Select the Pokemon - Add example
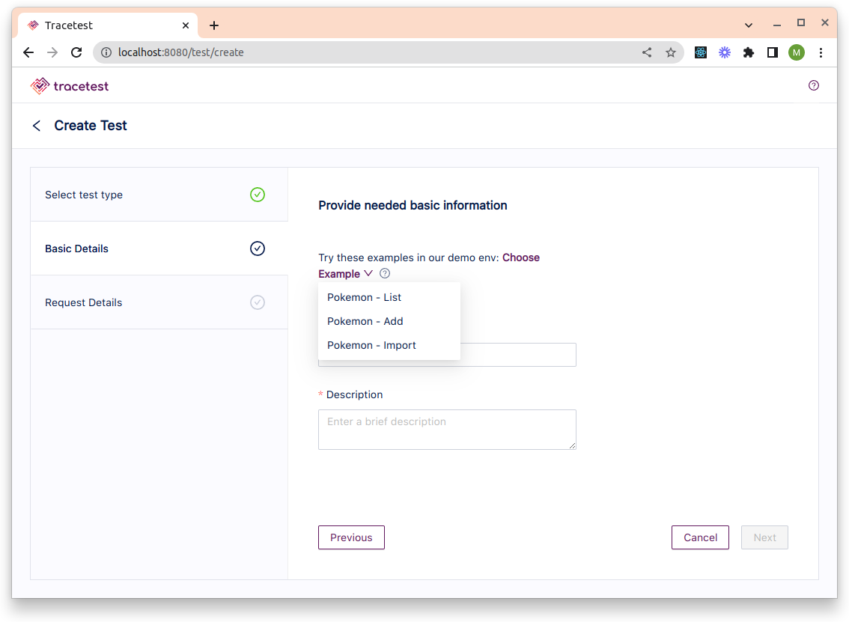849x622 pixels. (389, 321)
